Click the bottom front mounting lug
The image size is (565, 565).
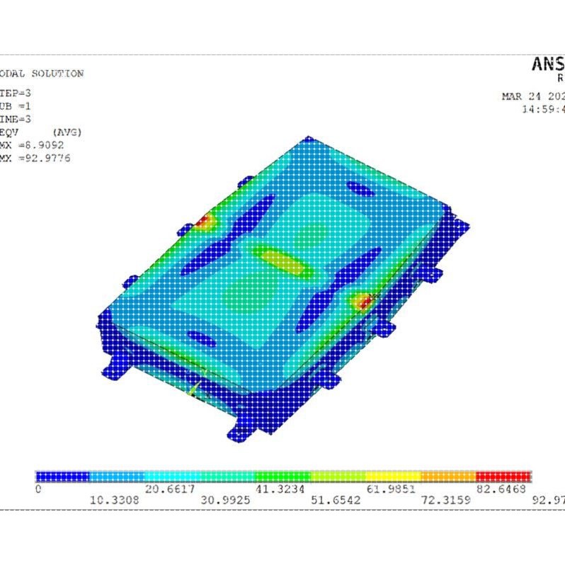[x=241, y=430]
